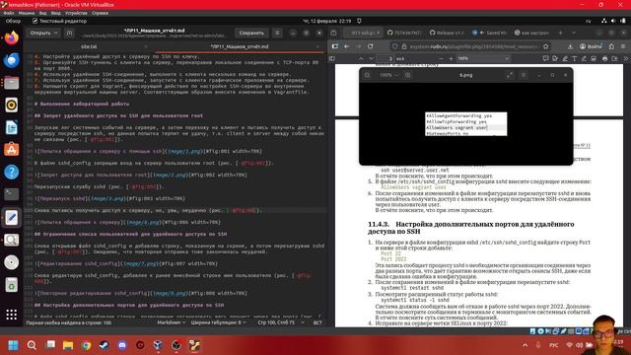Open the disc drive dock icon
The width and height of the screenshot is (631, 355).
[x=11, y=262]
